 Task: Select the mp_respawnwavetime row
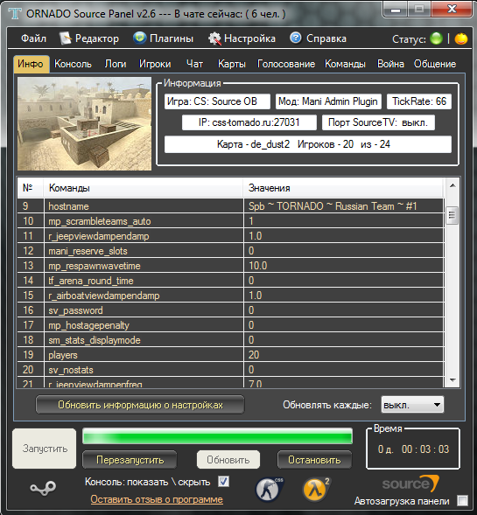[230, 266]
